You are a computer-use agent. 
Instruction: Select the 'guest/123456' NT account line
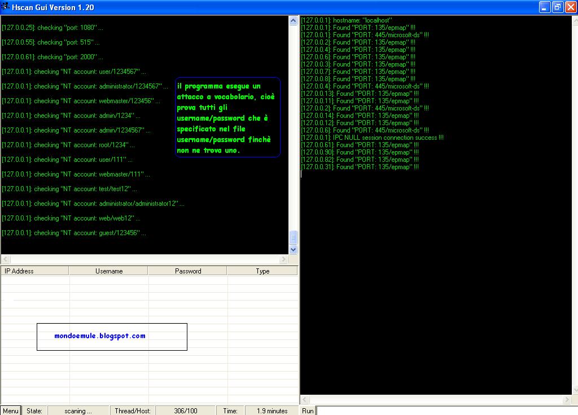[x=74, y=233]
